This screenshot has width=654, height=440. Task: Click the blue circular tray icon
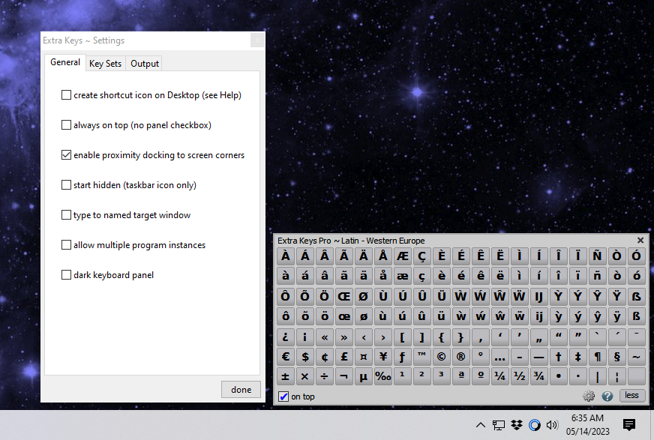click(x=534, y=425)
